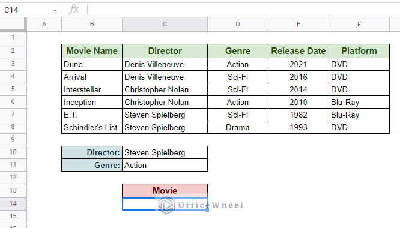Select column F header
400x228 pixels.
pos(359,25)
